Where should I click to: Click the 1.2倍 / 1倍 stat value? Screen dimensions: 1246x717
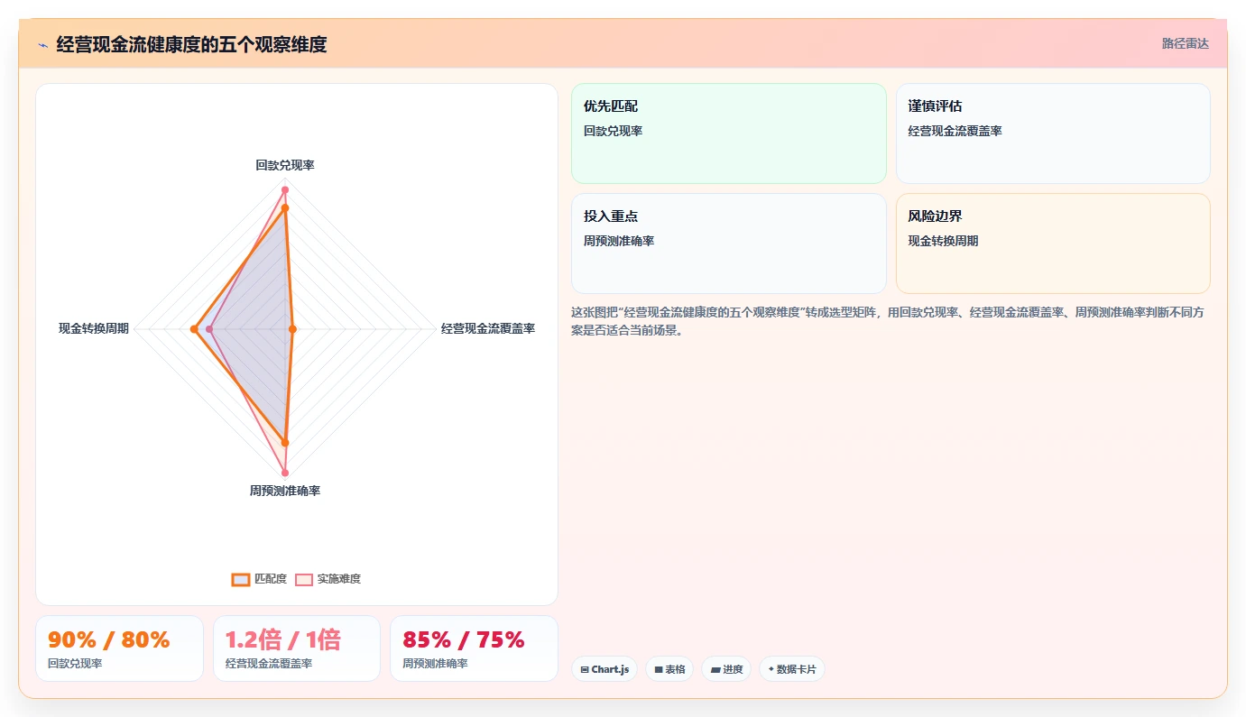click(282, 640)
